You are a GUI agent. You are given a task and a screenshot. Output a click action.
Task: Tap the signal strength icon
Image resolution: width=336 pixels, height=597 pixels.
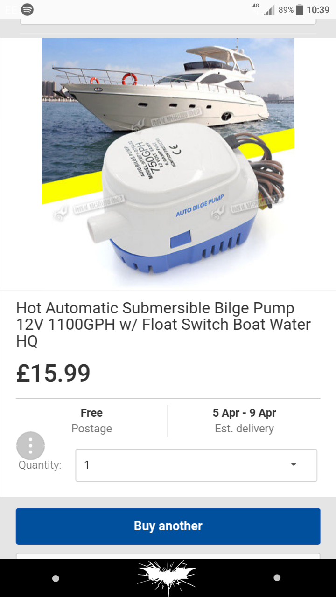coord(269,10)
